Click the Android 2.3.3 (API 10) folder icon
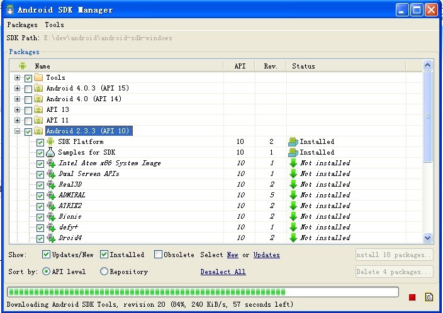 [x=38, y=131]
